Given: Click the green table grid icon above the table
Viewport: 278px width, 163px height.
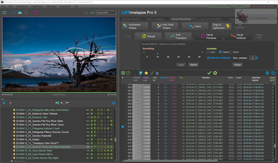Looking at the screenshot, I should [x=123, y=73].
